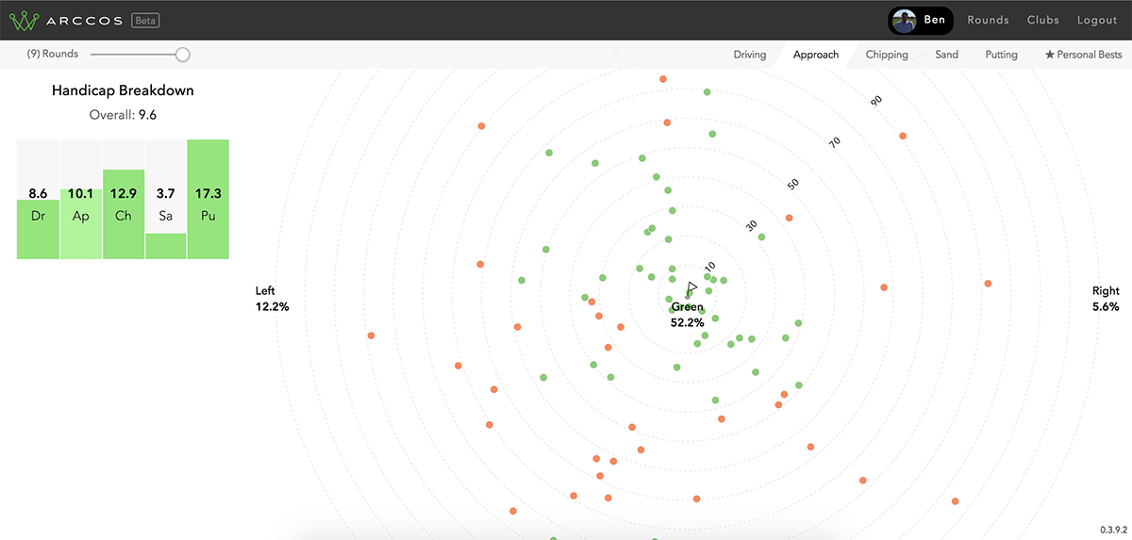Viewport: 1132px width, 540px height.
Task: Switch to the Chipping tab
Action: pyautogui.click(x=887, y=55)
